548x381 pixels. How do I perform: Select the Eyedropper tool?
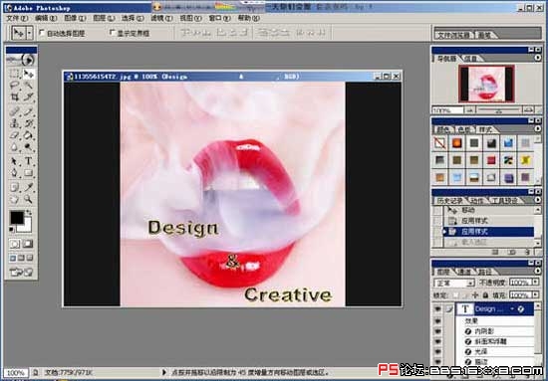pos(28,188)
